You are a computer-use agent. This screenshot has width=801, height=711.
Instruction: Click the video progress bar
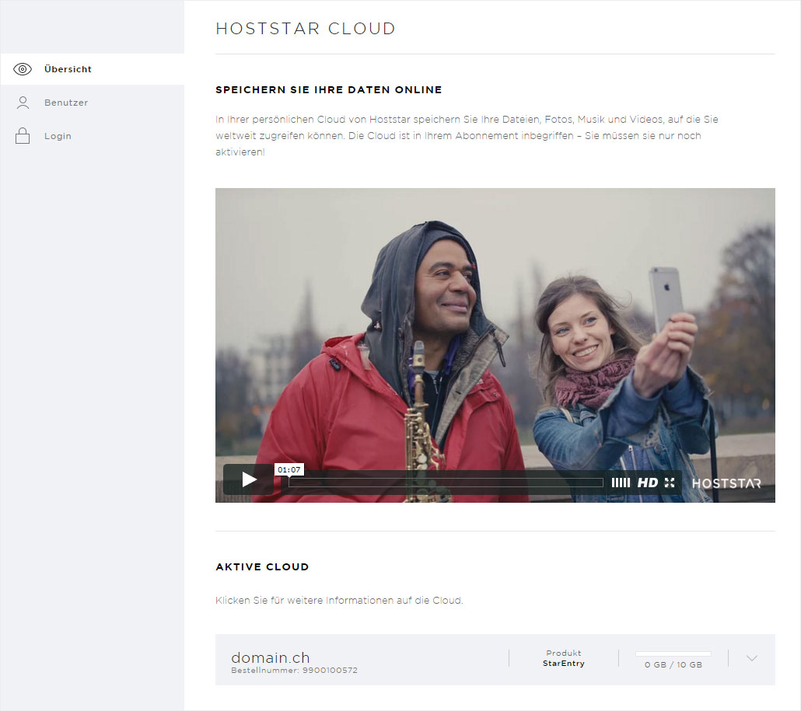point(446,483)
